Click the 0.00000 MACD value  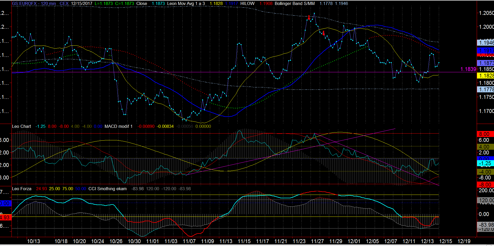203,127
